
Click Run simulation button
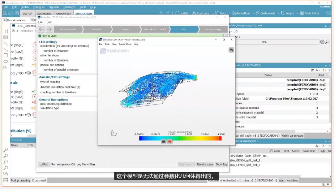[15, 20]
